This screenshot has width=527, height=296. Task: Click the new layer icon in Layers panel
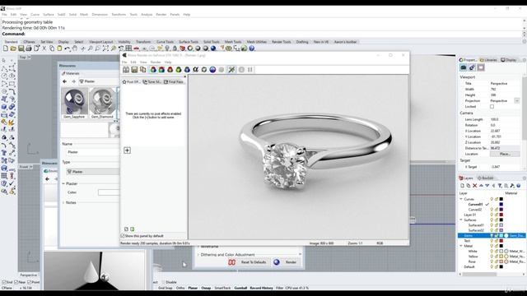462,186
